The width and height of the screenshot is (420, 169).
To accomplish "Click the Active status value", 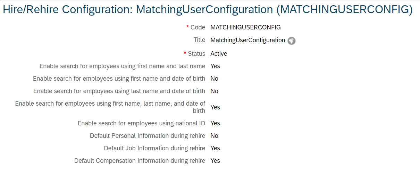I will [x=219, y=54].
